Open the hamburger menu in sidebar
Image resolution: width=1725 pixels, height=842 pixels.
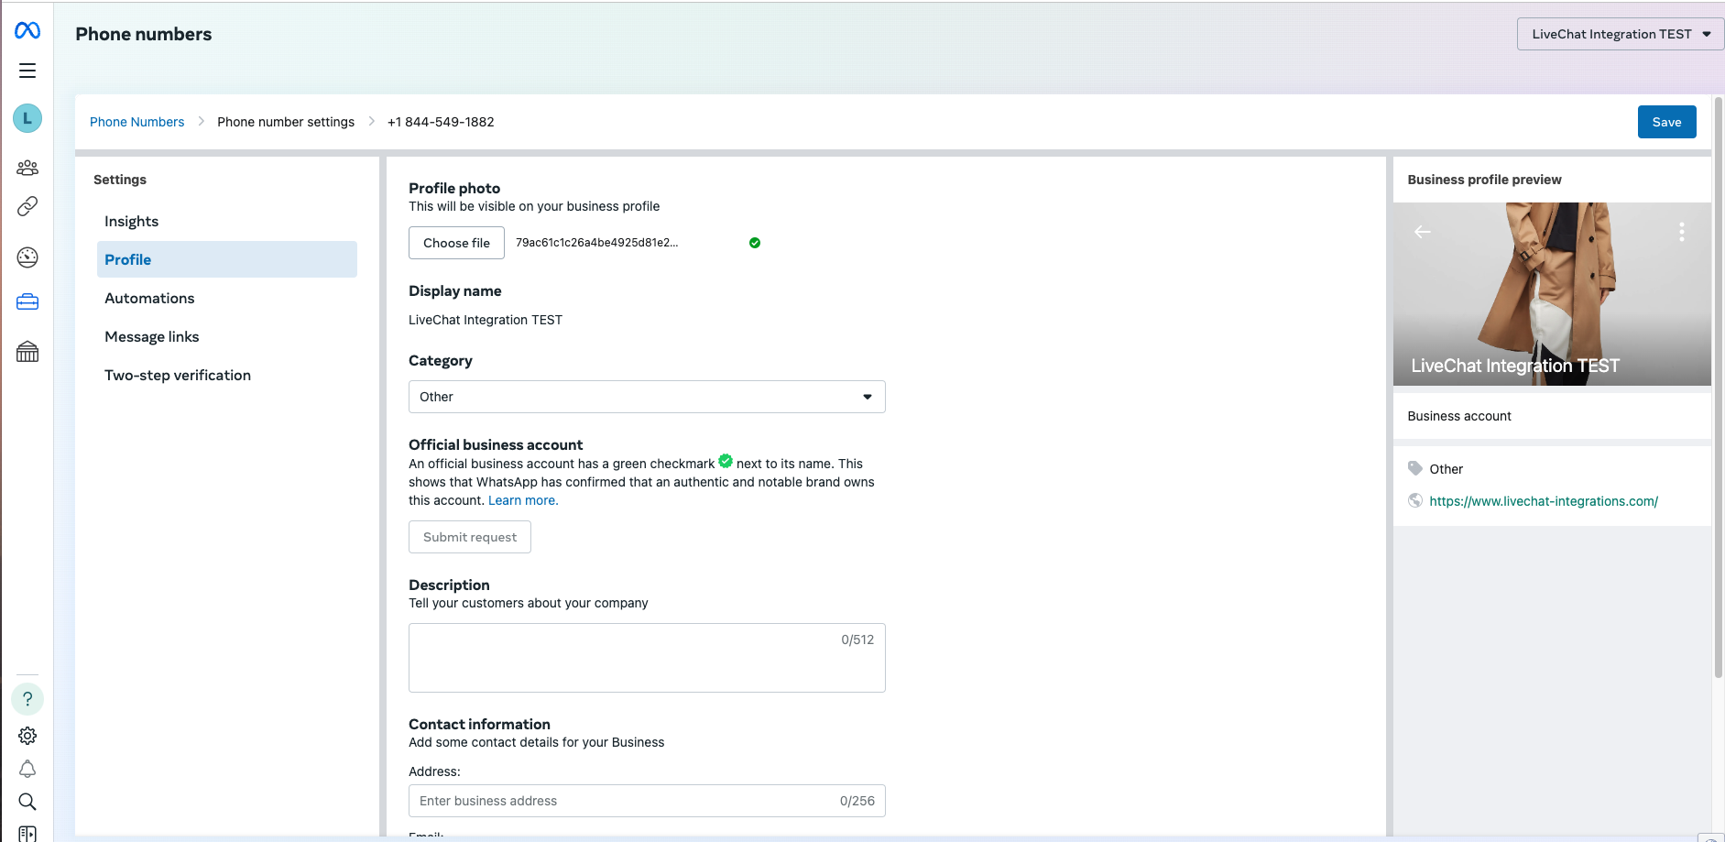click(x=27, y=71)
